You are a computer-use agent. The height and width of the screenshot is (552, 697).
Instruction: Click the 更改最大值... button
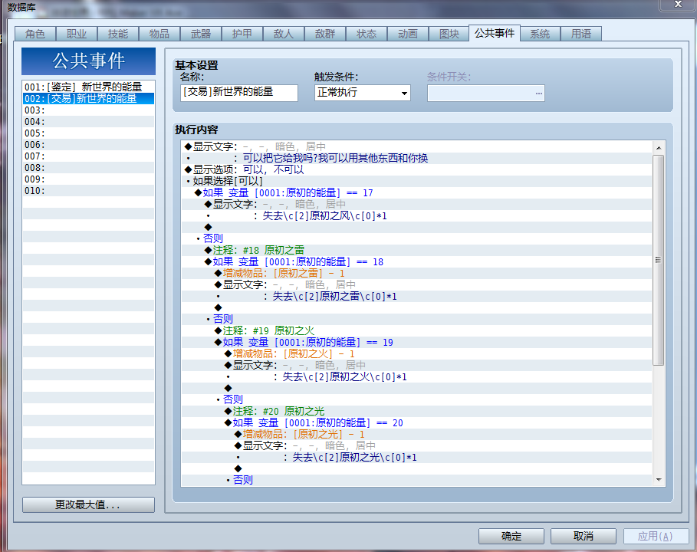pyautogui.click(x=88, y=505)
